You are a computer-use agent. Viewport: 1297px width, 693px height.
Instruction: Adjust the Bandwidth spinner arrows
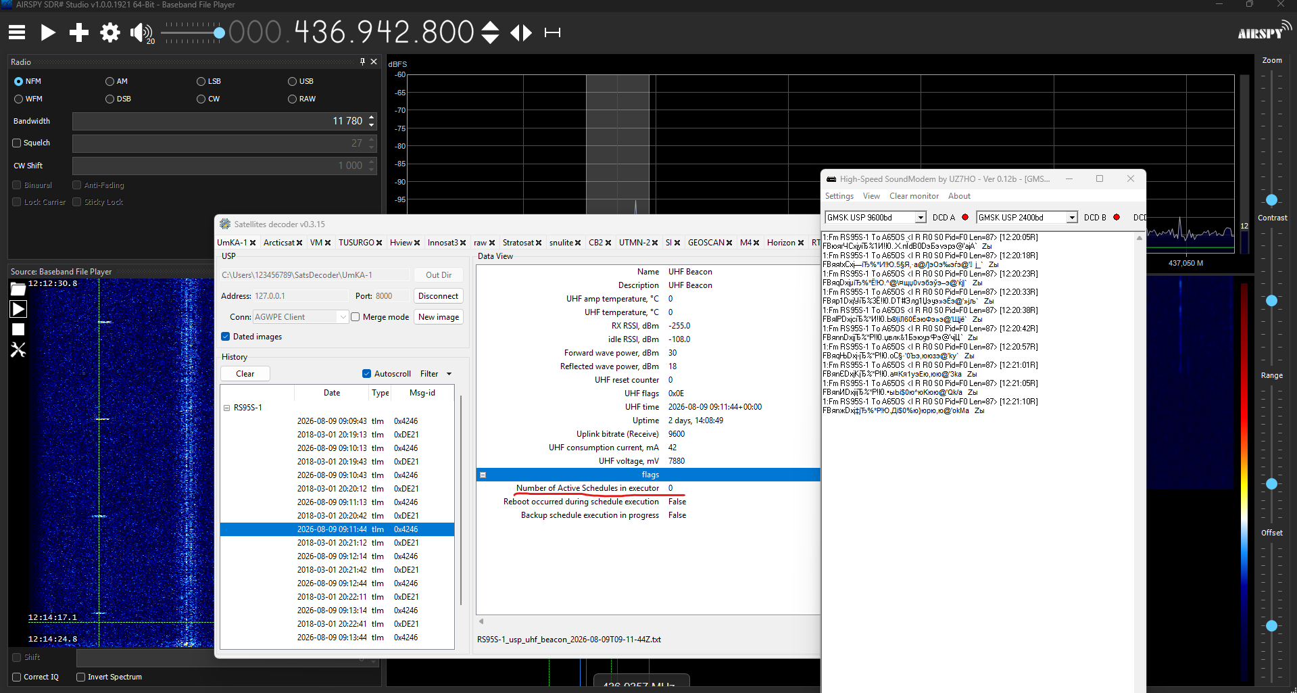pyautogui.click(x=372, y=121)
